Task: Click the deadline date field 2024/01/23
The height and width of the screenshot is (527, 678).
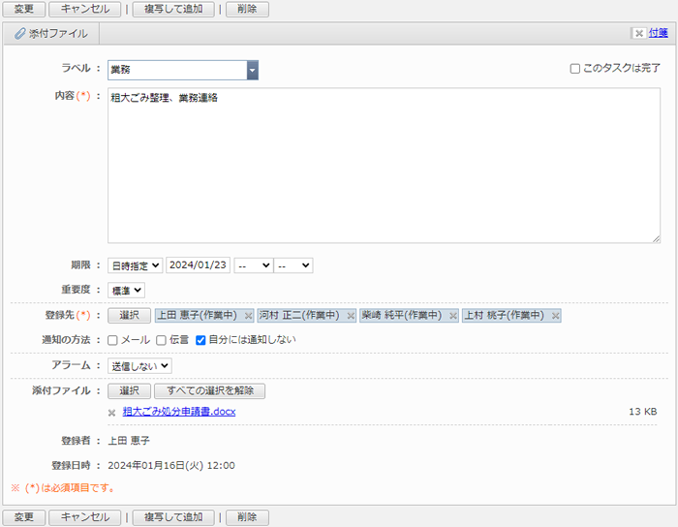Action: [198, 265]
